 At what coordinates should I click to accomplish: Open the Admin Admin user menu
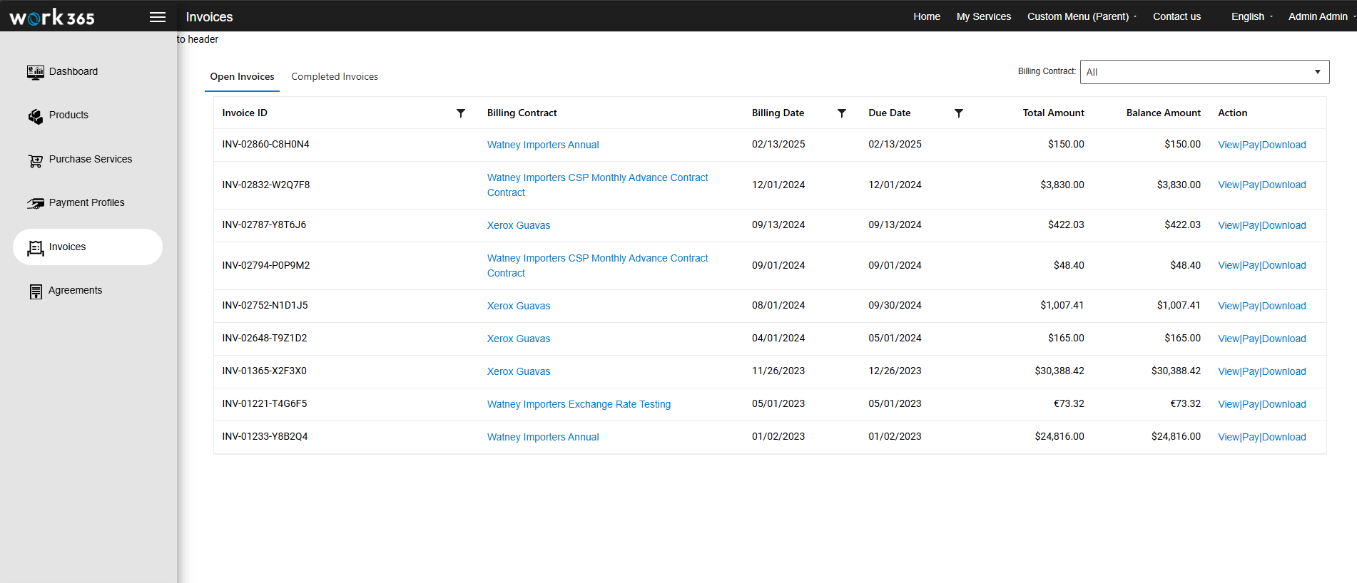point(1321,16)
